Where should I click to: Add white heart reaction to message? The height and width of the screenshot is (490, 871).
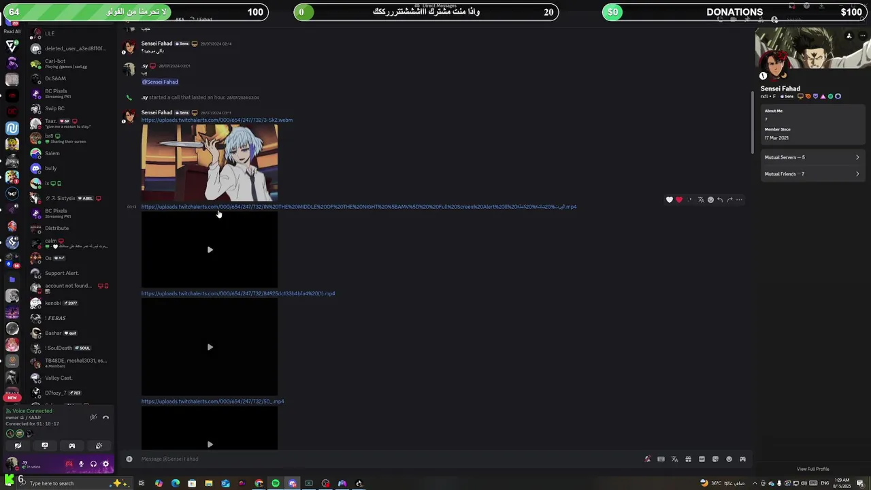pos(670,200)
